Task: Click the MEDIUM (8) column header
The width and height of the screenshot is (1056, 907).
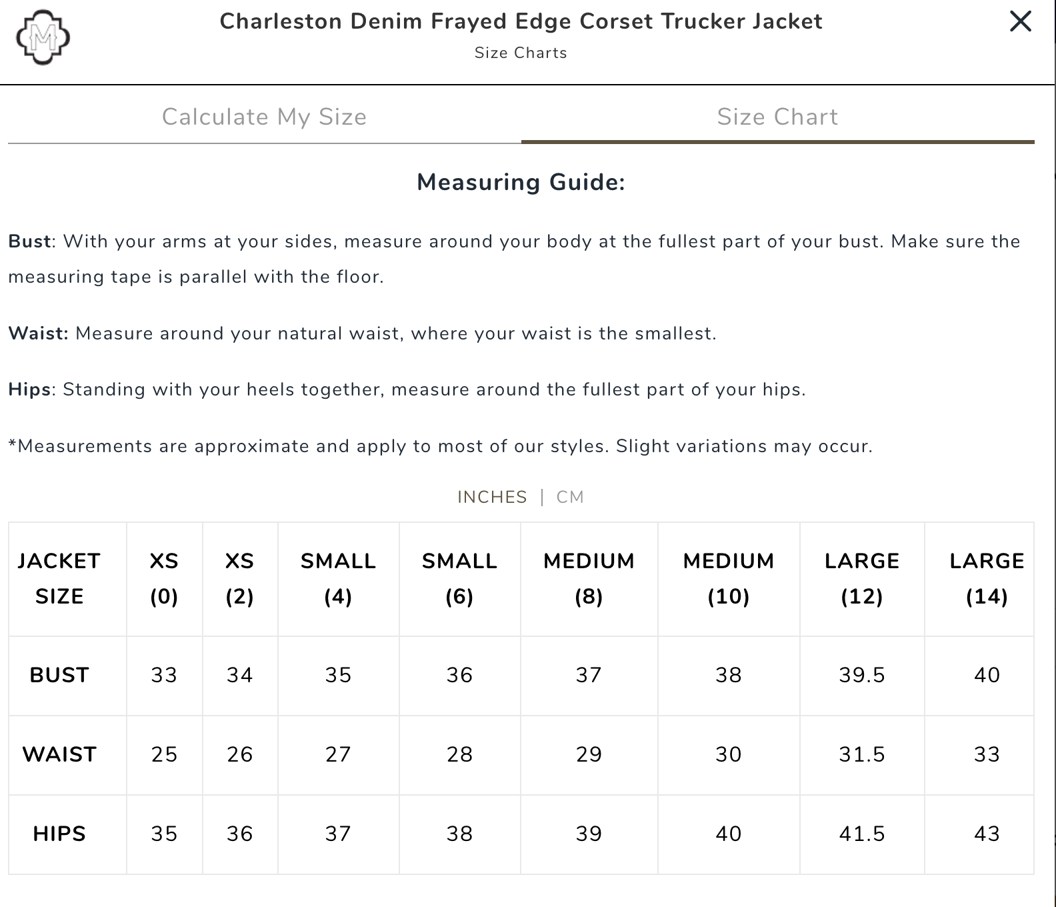Action: coord(589,578)
